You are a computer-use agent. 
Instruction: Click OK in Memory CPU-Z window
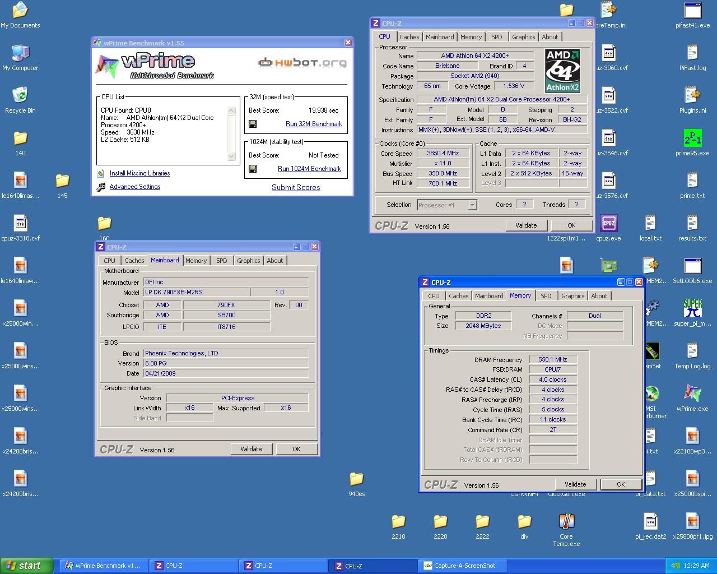(621, 484)
